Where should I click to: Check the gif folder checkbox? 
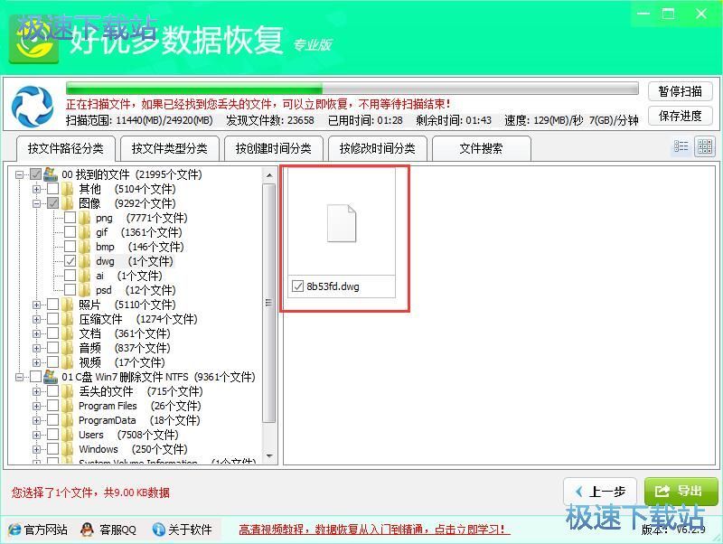point(70,232)
